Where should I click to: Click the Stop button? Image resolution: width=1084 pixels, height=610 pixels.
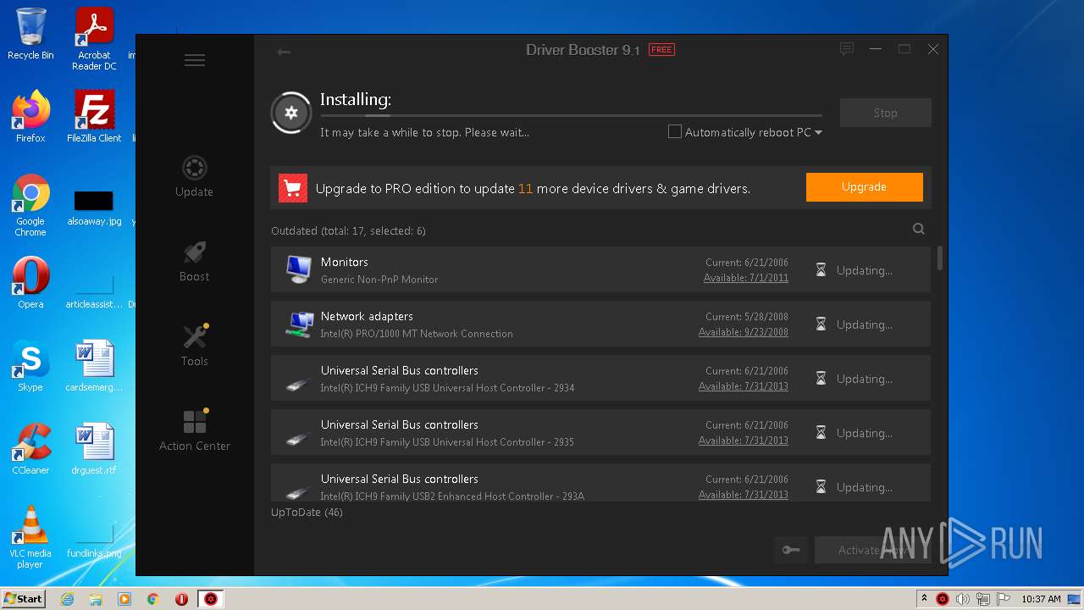point(885,113)
